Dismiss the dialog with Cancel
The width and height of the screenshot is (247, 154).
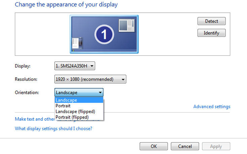coord(185,146)
